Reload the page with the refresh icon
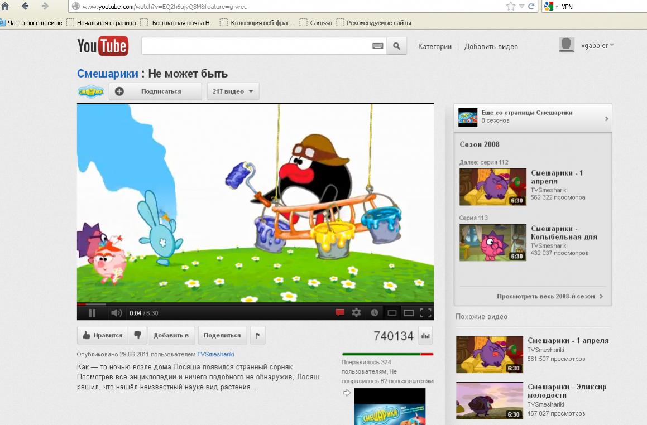647x425 pixels. pos(531,6)
